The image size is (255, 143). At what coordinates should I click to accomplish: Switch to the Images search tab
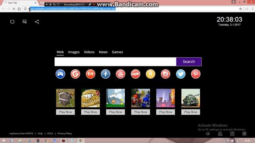click(x=74, y=52)
